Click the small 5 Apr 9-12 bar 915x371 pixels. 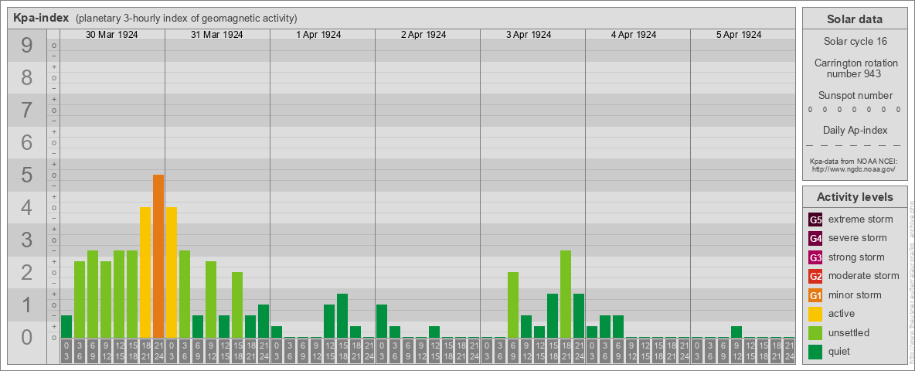pyautogui.click(x=736, y=332)
